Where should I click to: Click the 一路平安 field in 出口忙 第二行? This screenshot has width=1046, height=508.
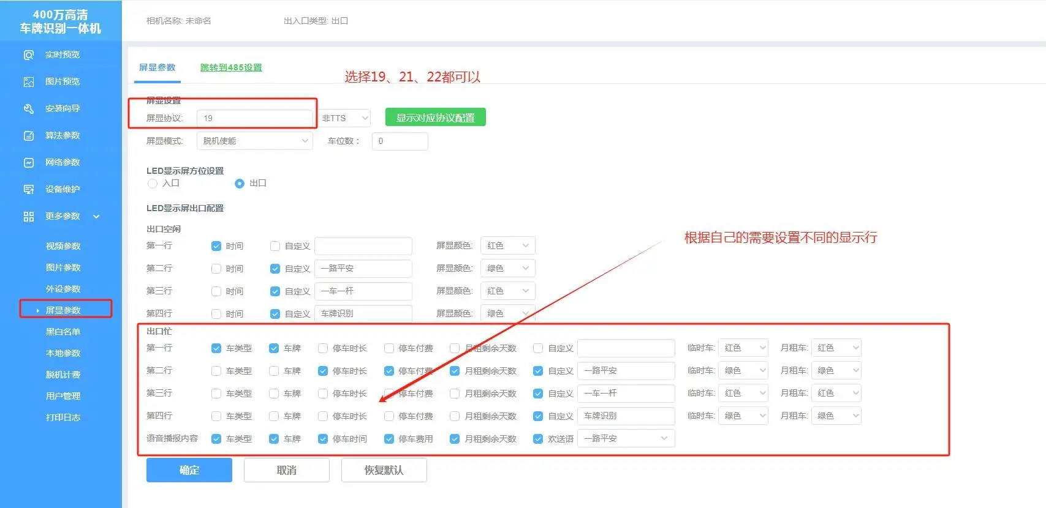pos(626,371)
